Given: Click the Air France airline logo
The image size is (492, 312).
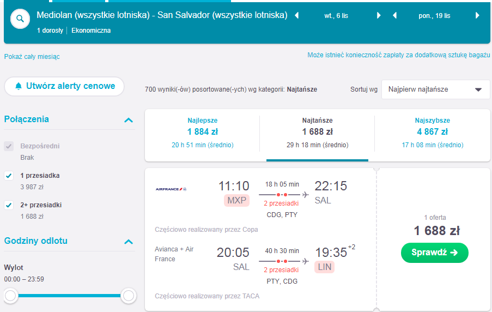Looking at the screenshot, I should tap(171, 189).
